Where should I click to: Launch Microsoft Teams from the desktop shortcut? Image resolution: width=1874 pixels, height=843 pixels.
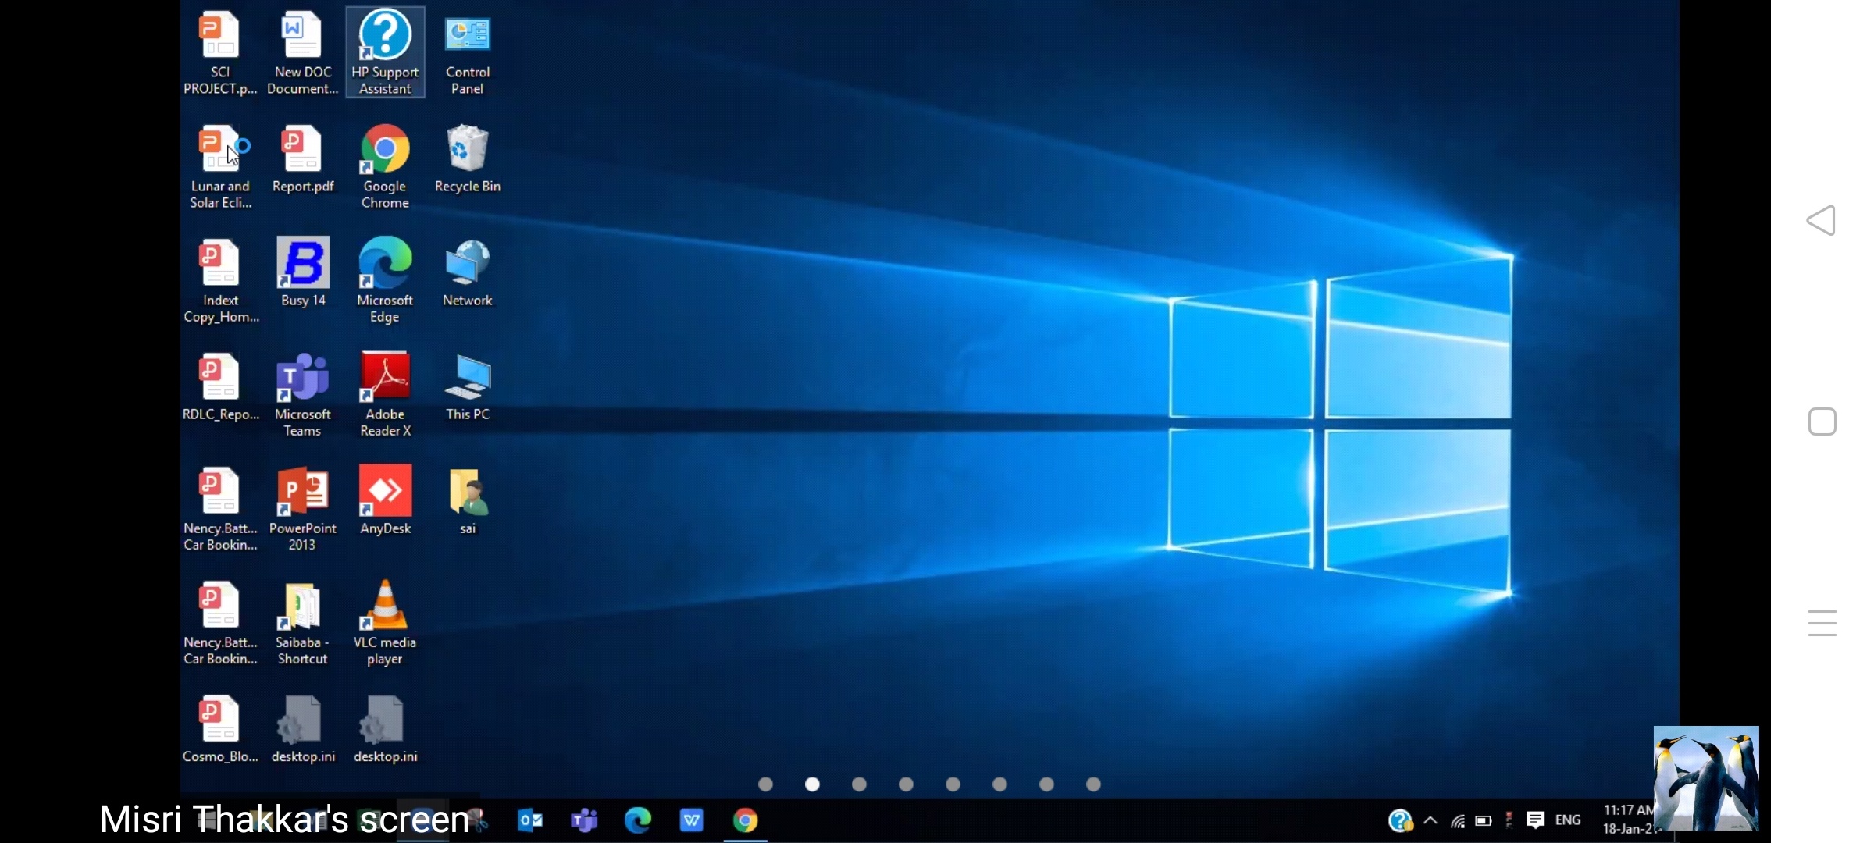click(x=303, y=394)
